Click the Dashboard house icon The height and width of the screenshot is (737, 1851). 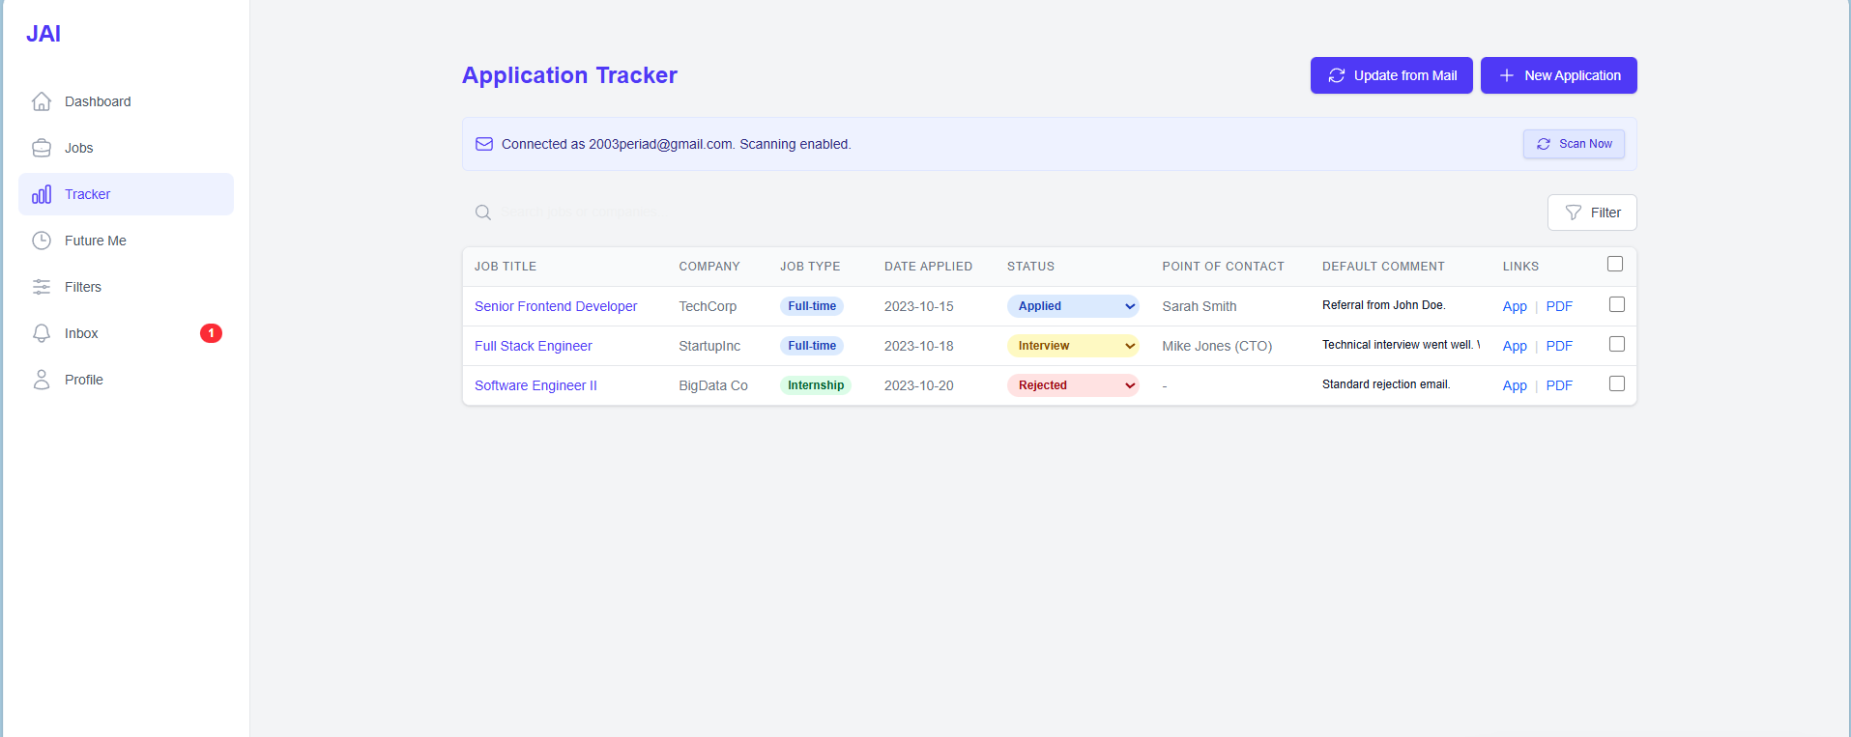pyautogui.click(x=42, y=101)
